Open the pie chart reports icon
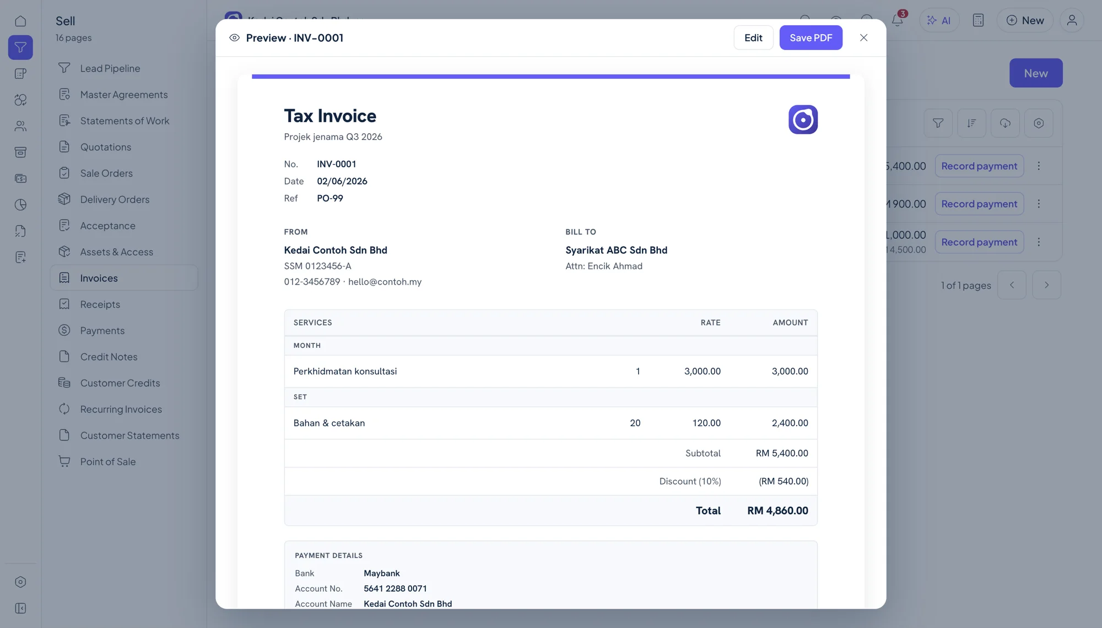Viewport: 1102px width, 628px height. (x=20, y=205)
